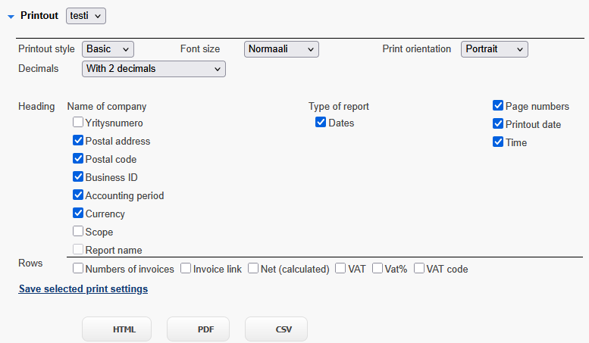
Task: Untick the Dates checkbox
Action: (x=321, y=123)
